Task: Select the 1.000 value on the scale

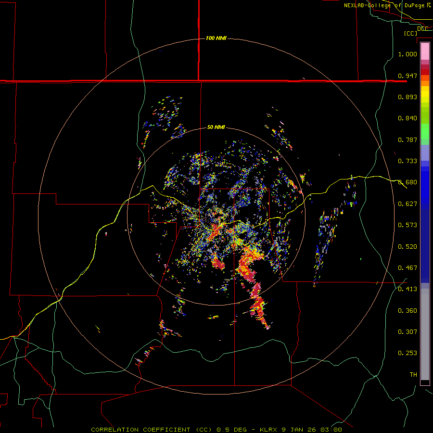Action: coord(408,54)
